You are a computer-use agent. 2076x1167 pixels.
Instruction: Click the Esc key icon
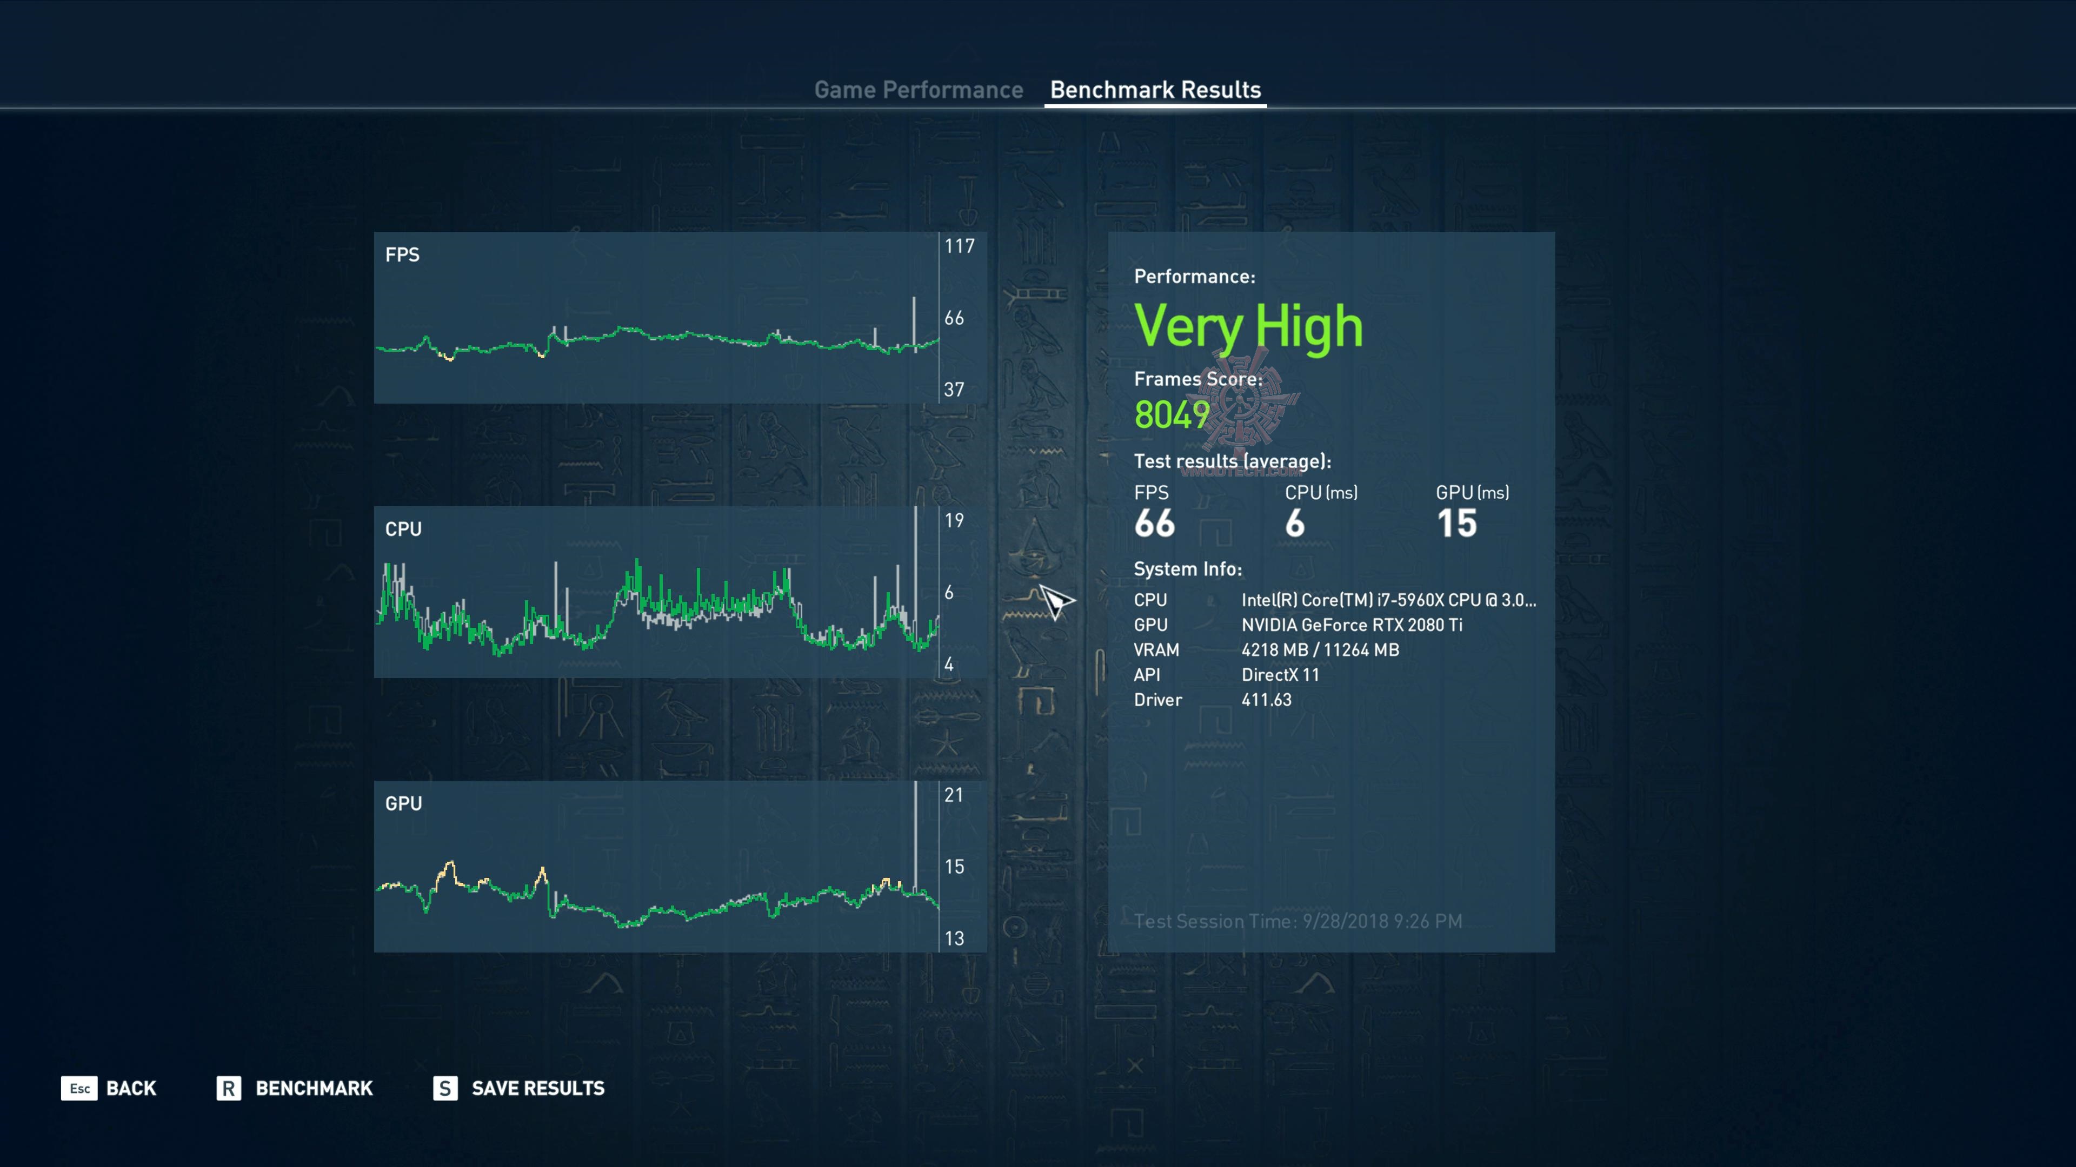coord(79,1088)
